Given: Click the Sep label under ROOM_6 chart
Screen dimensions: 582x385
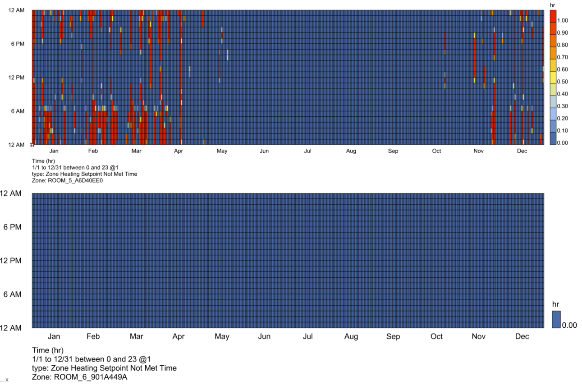Looking at the screenshot, I should pyautogui.click(x=393, y=336).
